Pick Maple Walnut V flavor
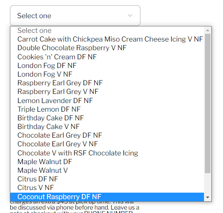This screenshot has width=223, height=213. coord(107,170)
